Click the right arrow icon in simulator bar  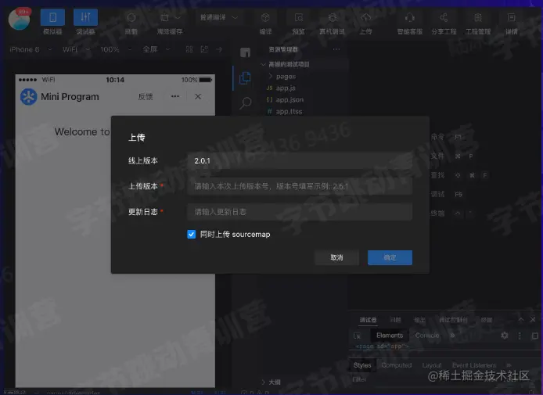[x=219, y=49]
